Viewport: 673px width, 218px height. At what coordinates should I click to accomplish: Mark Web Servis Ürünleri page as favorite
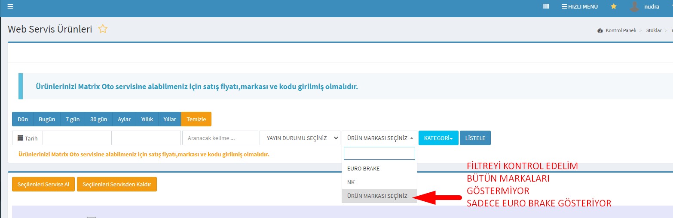(103, 29)
